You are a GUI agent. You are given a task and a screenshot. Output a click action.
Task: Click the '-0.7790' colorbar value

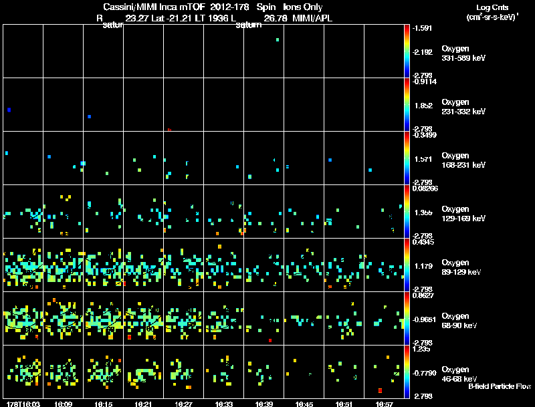(424, 374)
